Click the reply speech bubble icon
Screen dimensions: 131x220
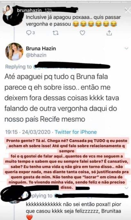(29, 33)
